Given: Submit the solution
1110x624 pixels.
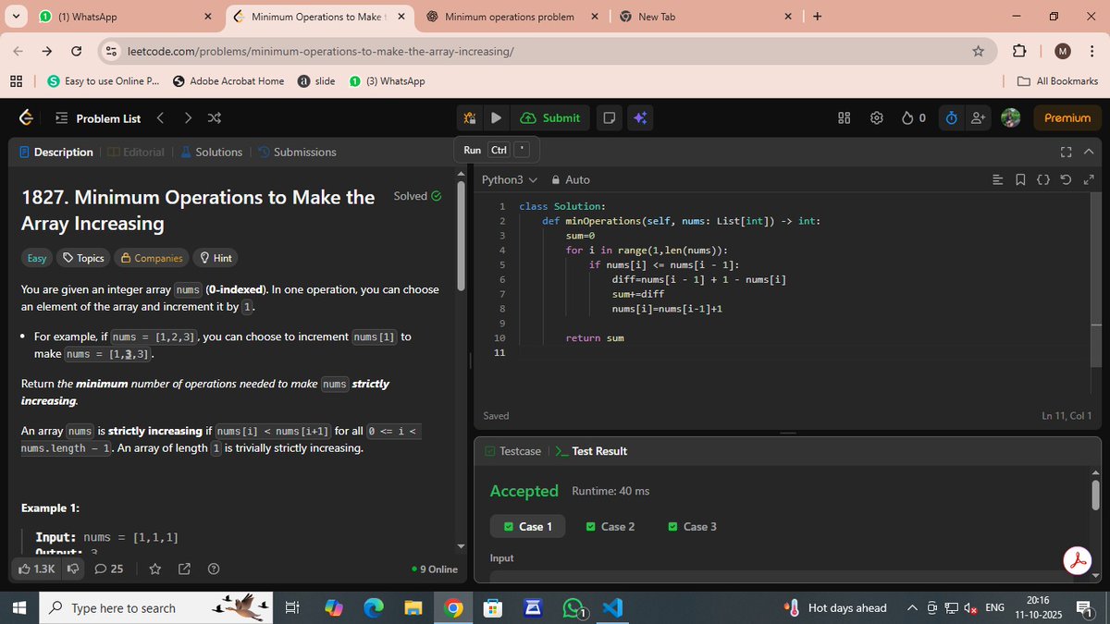Looking at the screenshot, I should click(550, 117).
